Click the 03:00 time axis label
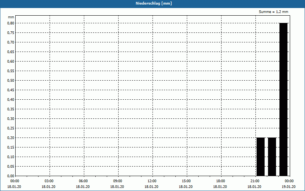Screen dimensions: 305x191 click(49, 181)
